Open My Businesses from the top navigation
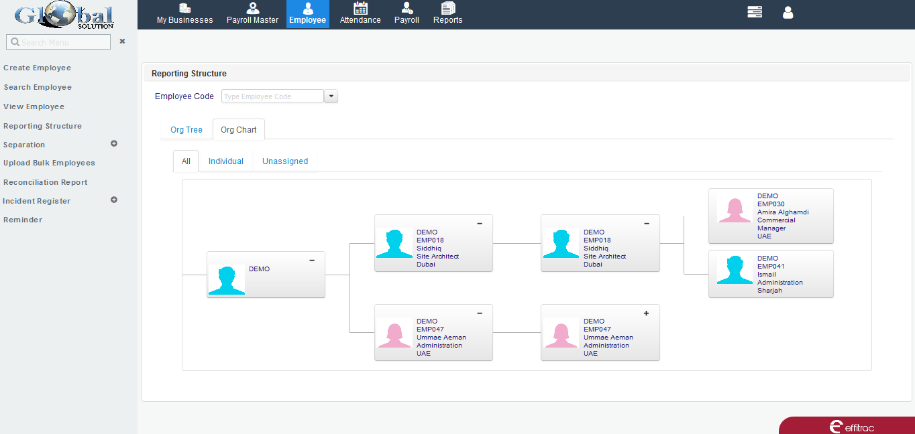Viewport: 915px width, 434px height. 184,14
